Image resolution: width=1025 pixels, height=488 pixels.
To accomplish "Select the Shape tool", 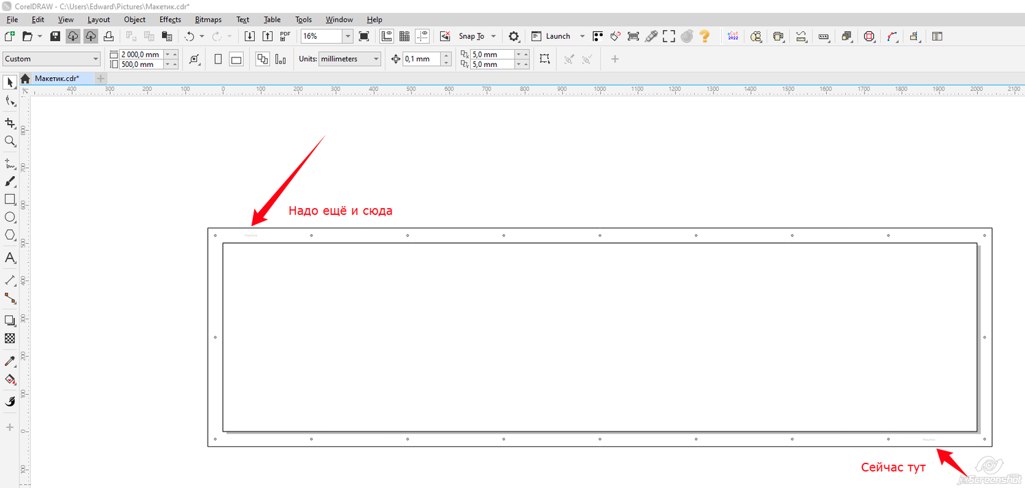I will (x=10, y=101).
